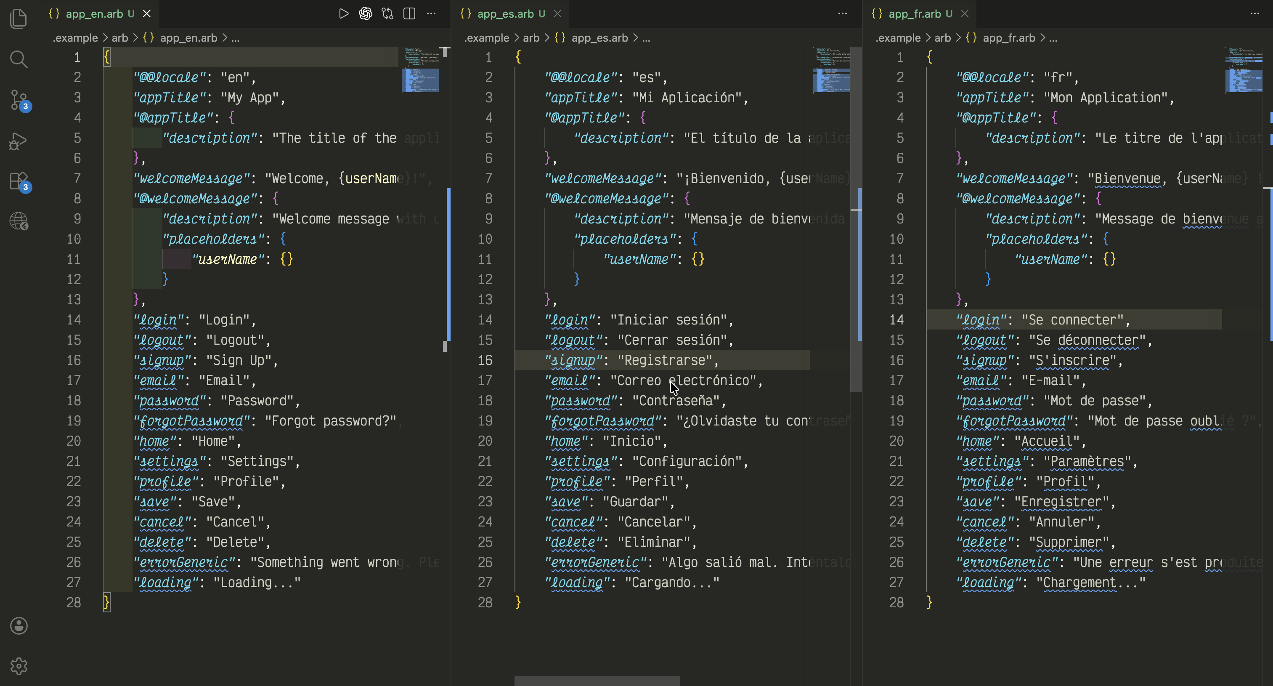Open the Extensions view icon
Viewport: 1273px width, 686px height.
coord(19,181)
